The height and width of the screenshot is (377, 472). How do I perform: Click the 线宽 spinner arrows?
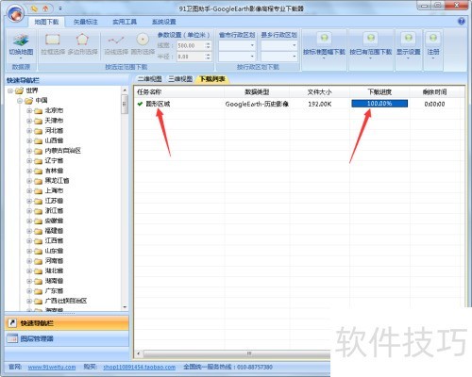click(208, 45)
